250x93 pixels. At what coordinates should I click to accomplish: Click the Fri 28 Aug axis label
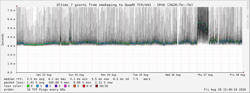pos(237,75)
